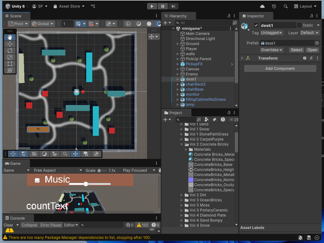The width and height of the screenshot is (324, 243).
Task: Toggle the desk1 active checkbox
Action: [x=256, y=25]
